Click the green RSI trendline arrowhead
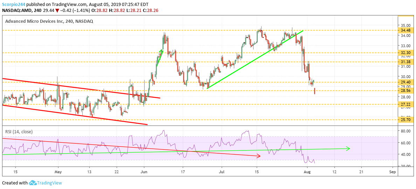Screen dimensions: 416x189 pyautogui.click(x=348, y=148)
